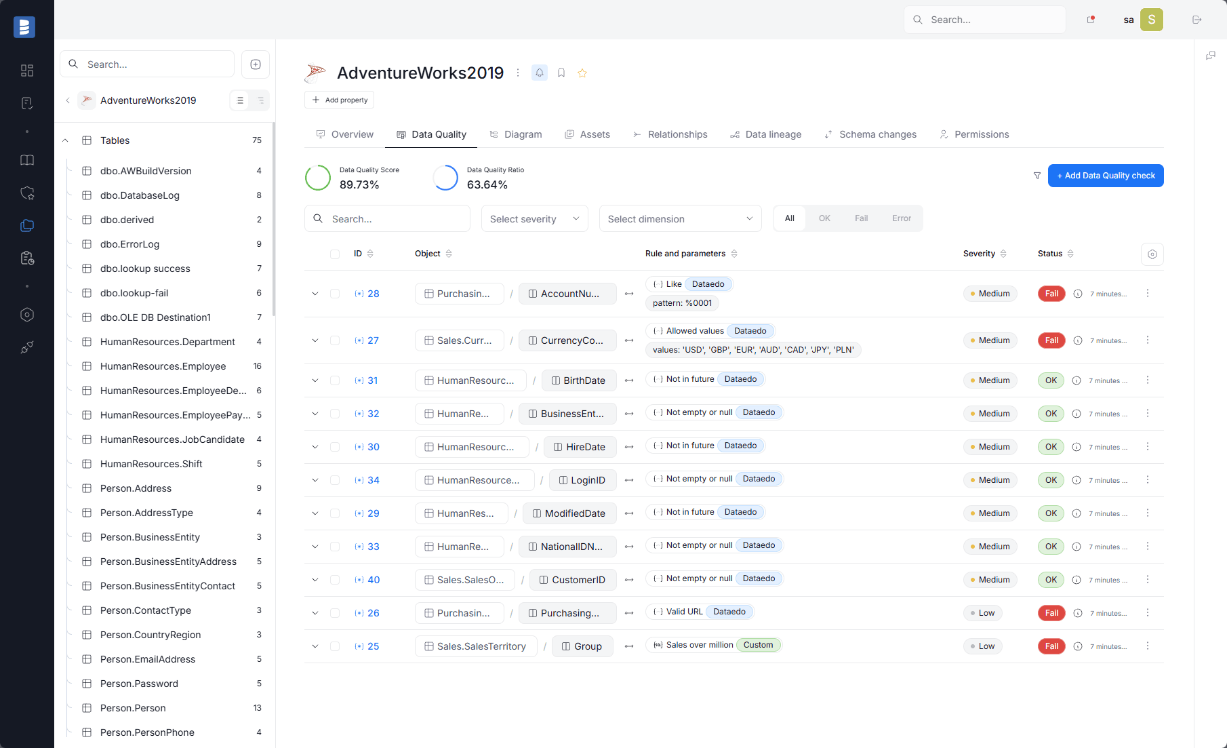Screen dimensions: 1227x748
Task: Sort the table by the ID column
Action: [x=370, y=254]
